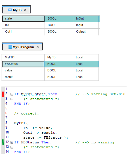Collapse the If block at line 2
The height and width of the screenshot is (157, 128).
[12, 94]
